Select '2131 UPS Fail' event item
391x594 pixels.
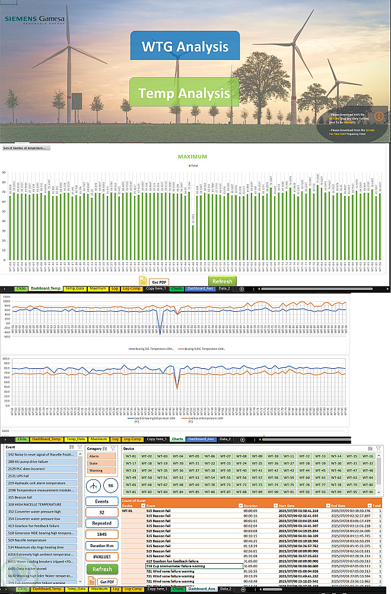pyautogui.click(x=42, y=476)
